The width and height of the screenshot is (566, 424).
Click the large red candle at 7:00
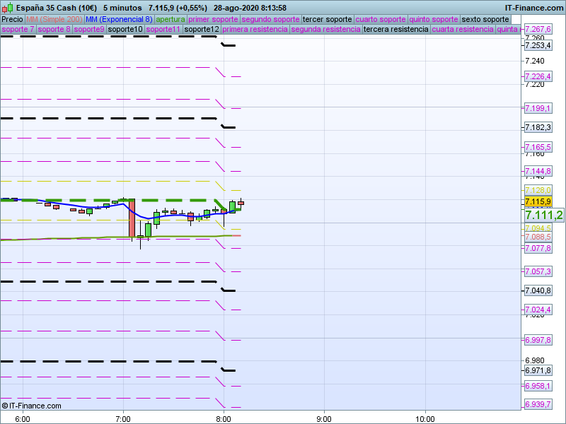pos(132,219)
